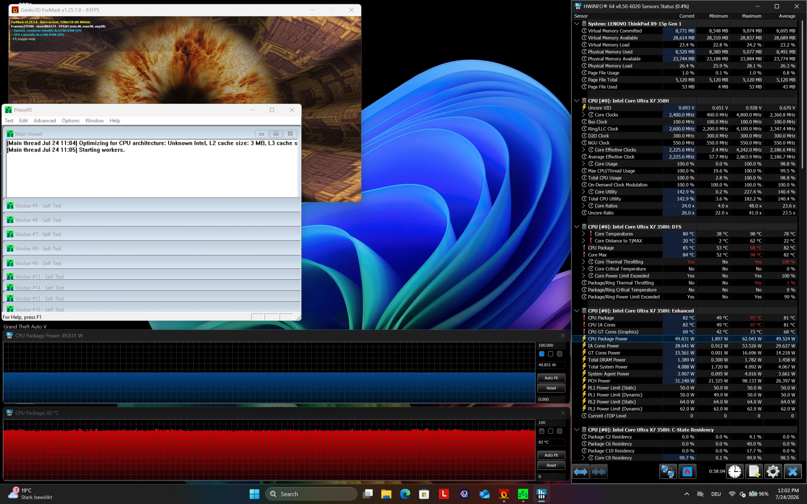Close the CPU Package Power graph panel

(x=563, y=336)
